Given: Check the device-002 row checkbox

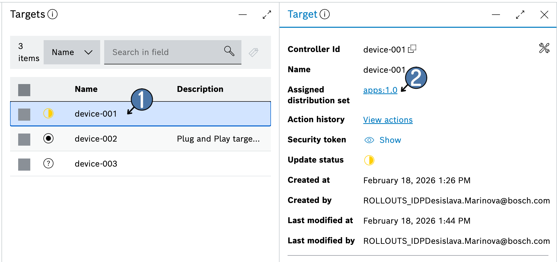Looking at the screenshot, I should pyautogui.click(x=24, y=139).
